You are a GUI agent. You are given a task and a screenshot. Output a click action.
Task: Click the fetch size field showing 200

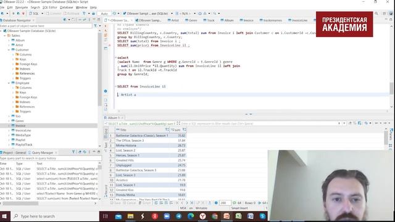click(225, 203)
